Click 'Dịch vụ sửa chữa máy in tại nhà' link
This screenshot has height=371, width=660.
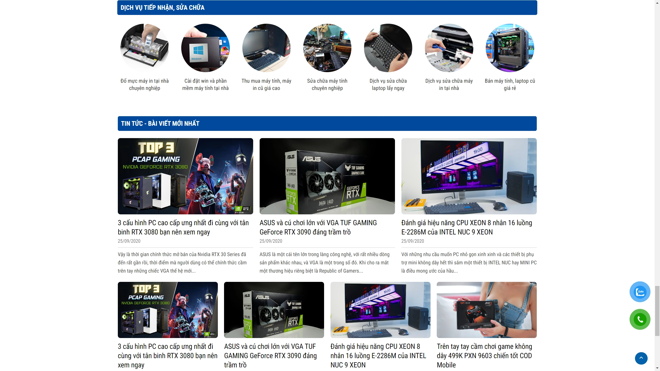coord(449,85)
